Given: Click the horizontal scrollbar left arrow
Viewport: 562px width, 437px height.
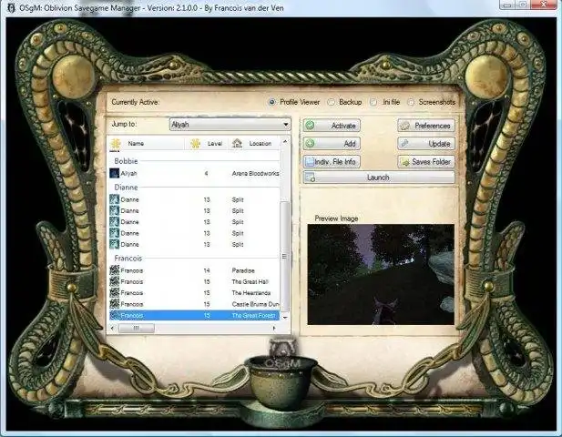Looking at the screenshot, I should coord(113,328).
